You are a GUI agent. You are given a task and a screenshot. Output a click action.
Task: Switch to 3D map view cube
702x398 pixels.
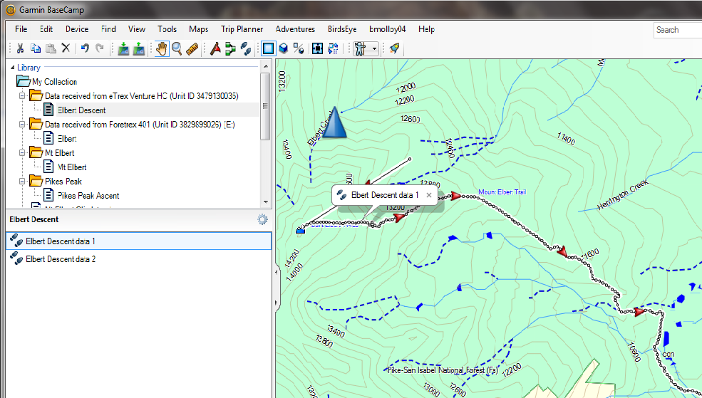pos(283,48)
